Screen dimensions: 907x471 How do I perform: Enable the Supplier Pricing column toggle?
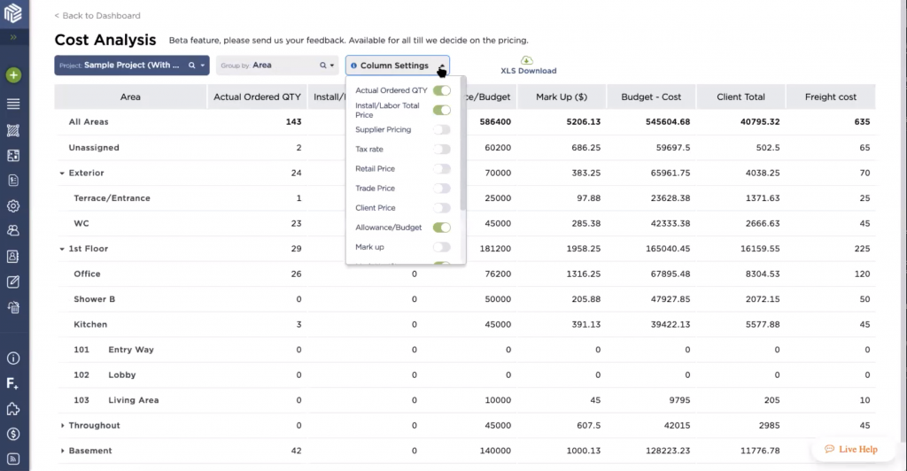441,130
